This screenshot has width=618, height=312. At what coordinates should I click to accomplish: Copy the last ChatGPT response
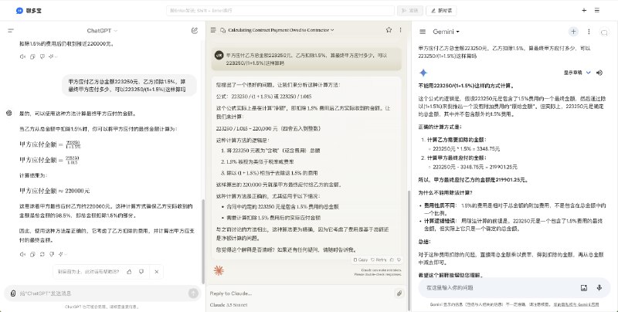pyautogui.click(x=32, y=255)
